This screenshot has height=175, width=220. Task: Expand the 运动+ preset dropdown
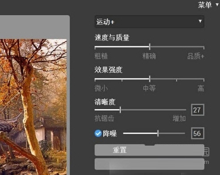tap(149, 22)
